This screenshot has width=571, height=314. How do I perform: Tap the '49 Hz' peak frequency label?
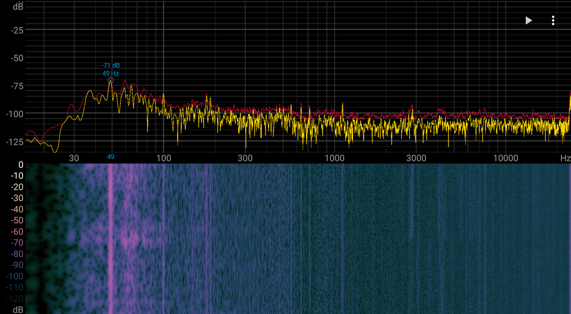click(111, 73)
